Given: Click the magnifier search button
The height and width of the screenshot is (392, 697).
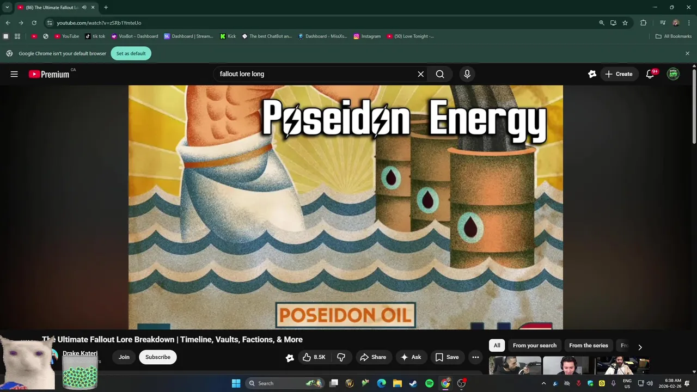Looking at the screenshot, I should point(440,74).
